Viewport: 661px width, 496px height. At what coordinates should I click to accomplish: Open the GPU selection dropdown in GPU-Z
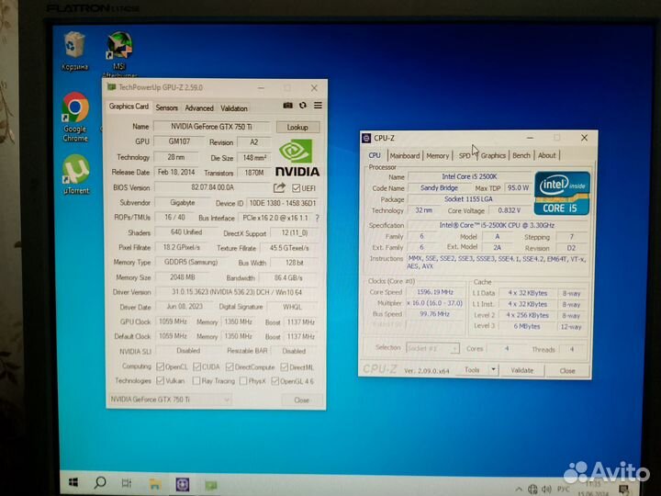[x=170, y=399]
